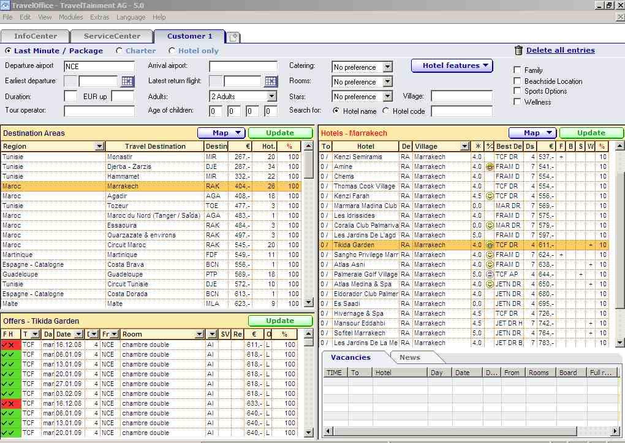Click the smiley icon in the Coralia Club Palmariva row
625x443 pixels.
(490, 225)
